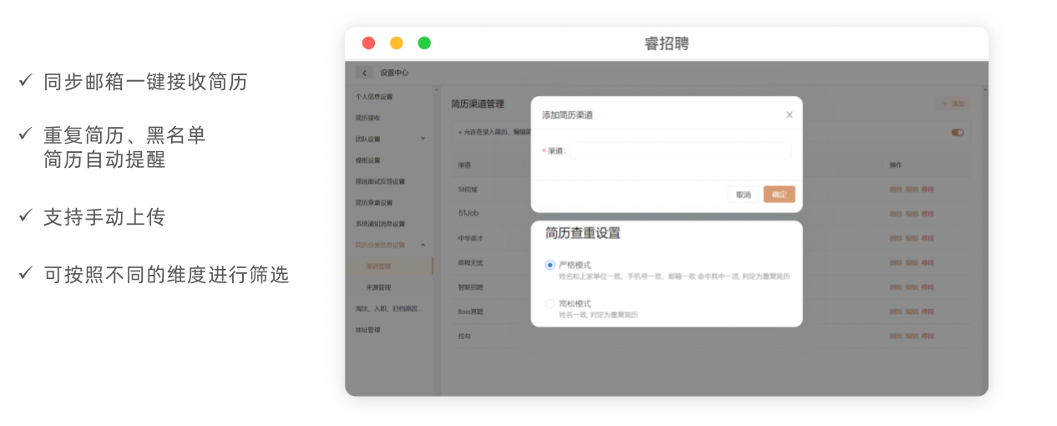This screenshot has height=426, width=1057.
Task: Select the 严格模式 radio button
Action: [549, 265]
